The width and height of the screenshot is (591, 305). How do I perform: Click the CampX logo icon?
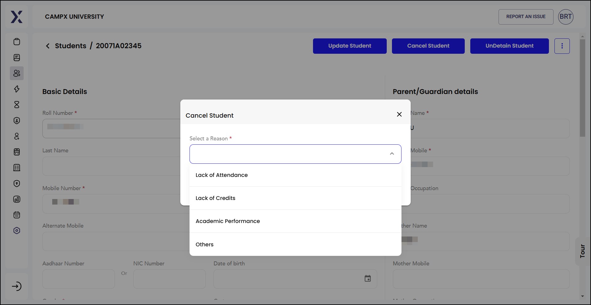17,17
